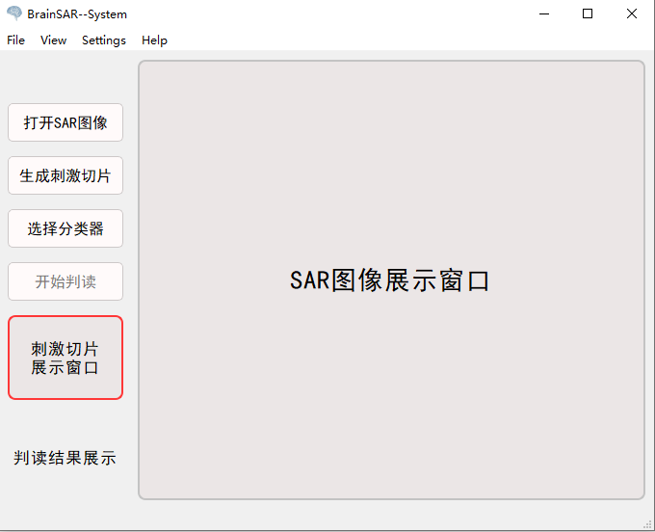Maximize the BrainSAR--System window
Screen dimensions: 655x532
(x=588, y=13)
